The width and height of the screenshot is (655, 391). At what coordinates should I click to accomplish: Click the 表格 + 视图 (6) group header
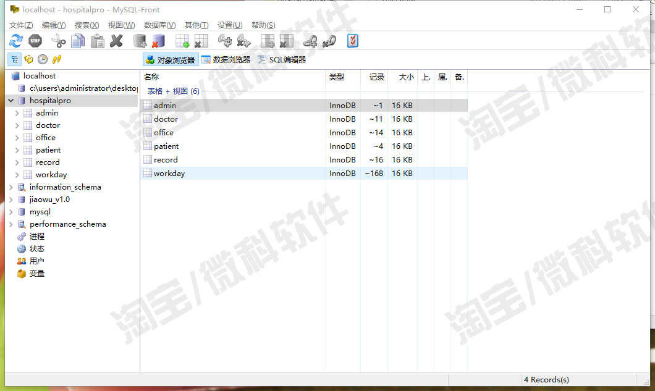(174, 91)
